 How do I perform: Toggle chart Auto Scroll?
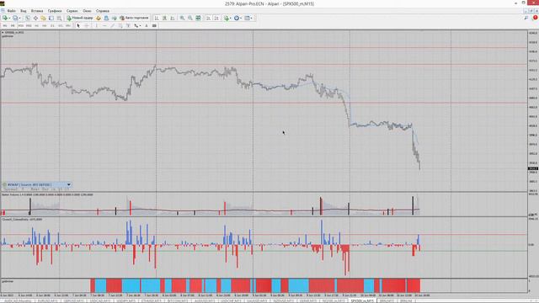tap(208, 18)
